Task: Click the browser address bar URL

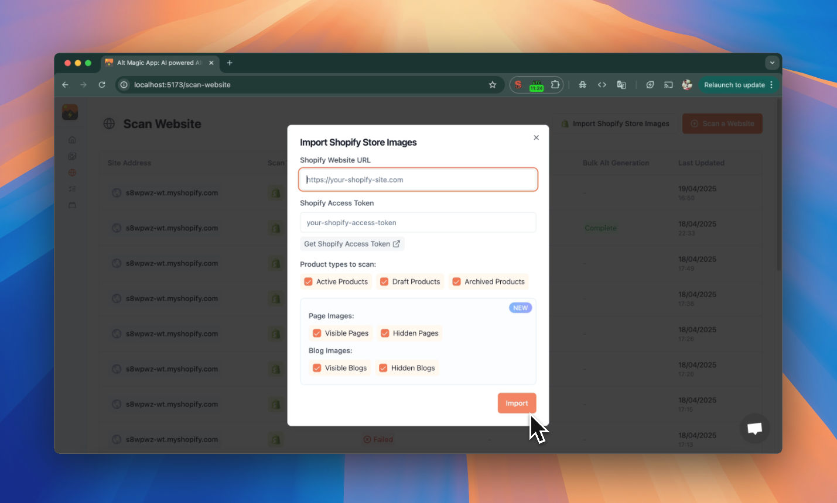Action: pos(182,85)
